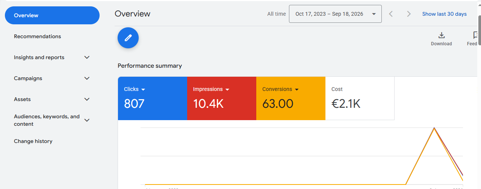Click the €2.1K cost value
This screenshot has height=189, width=481.
(346, 104)
